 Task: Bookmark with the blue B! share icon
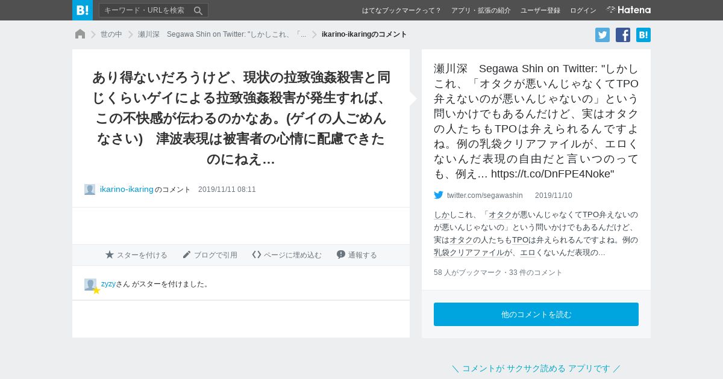pos(643,35)
